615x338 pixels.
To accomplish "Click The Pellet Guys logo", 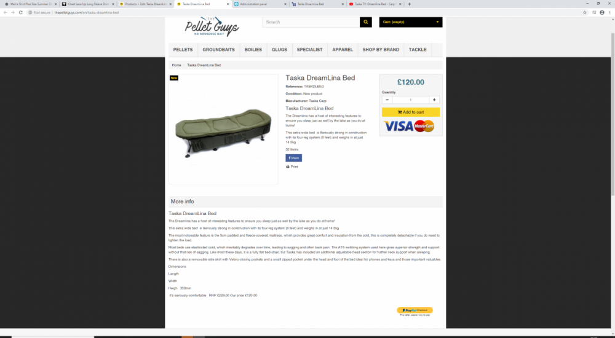I will tap(212, 26).
